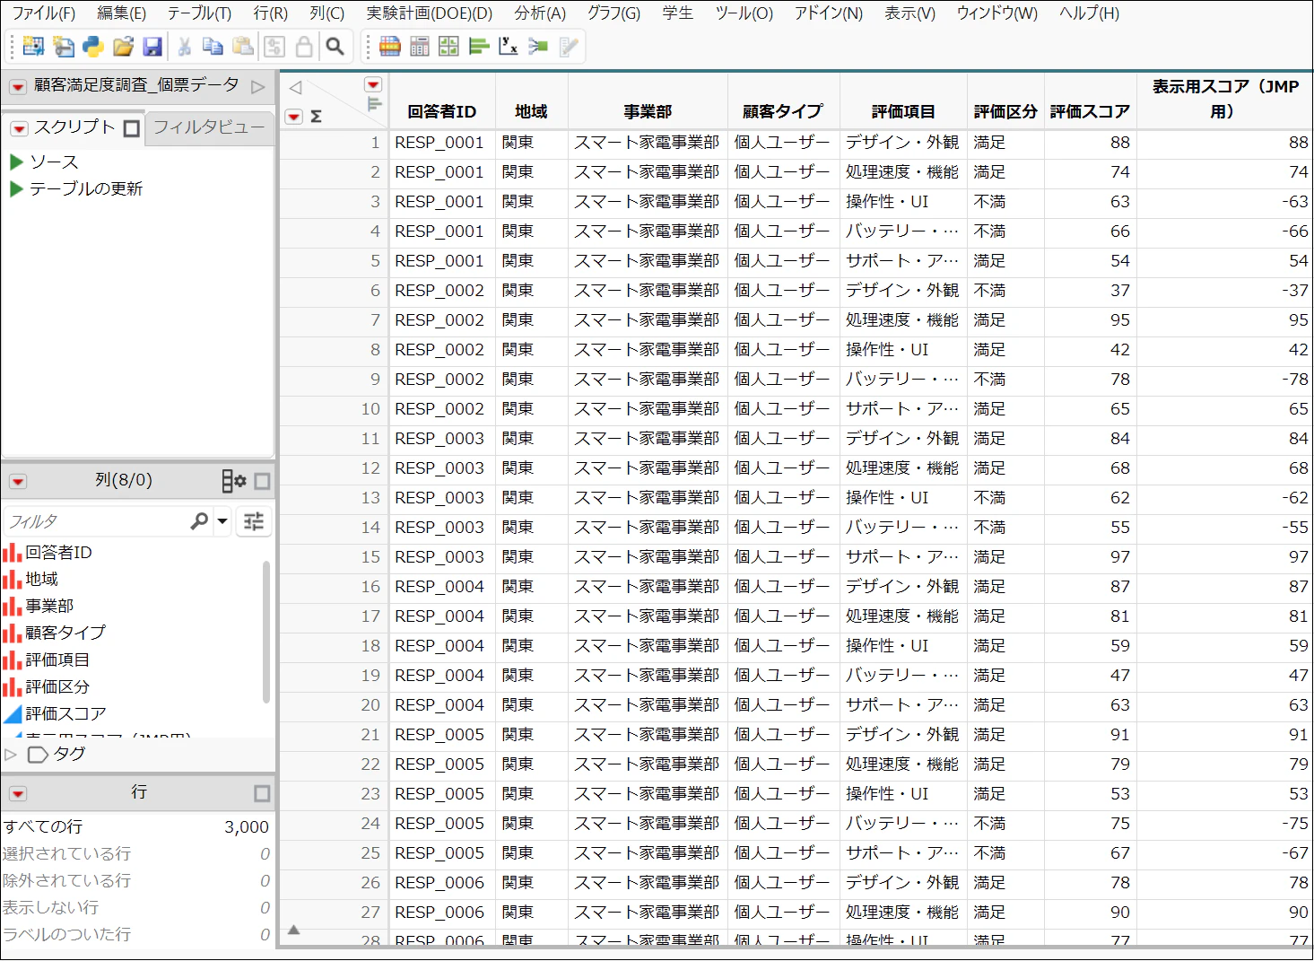Switch to the フィルタビュー tab
This screenshot has height=961, width=1314.
click(209, 127)
